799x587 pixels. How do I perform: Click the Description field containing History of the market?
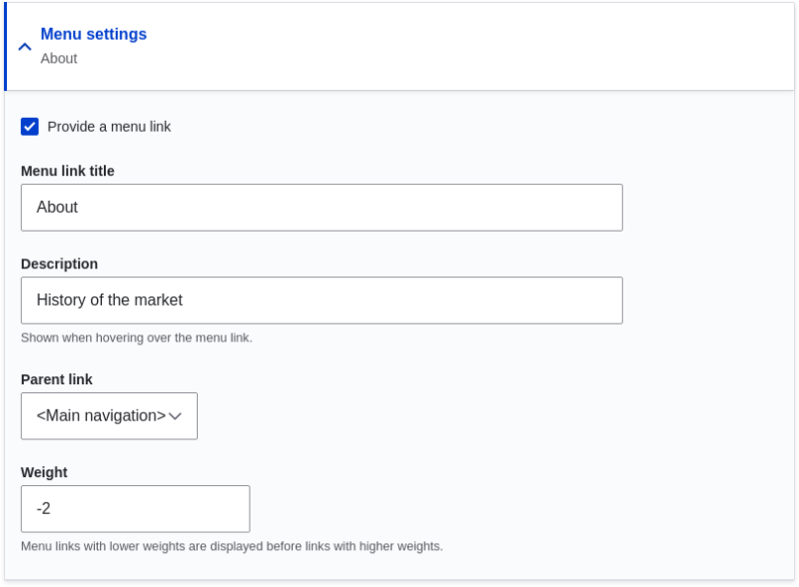click(322, 300)
